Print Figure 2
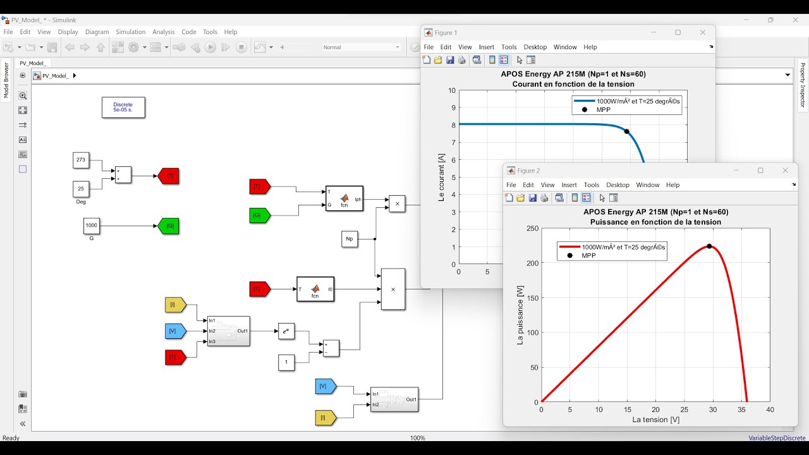Screen dimensions: 809x455 (x=544, y=197)
